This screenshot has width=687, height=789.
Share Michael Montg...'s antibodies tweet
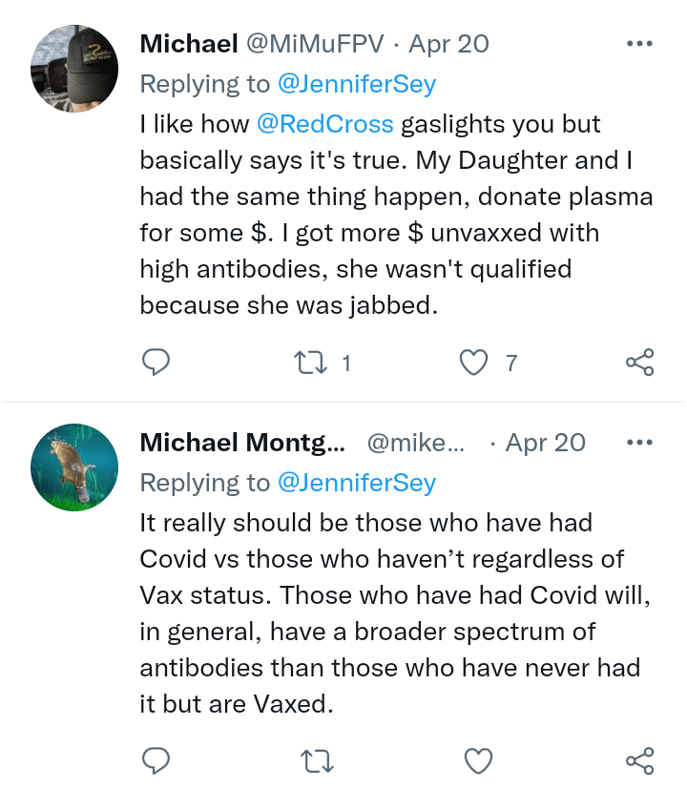tap(639, 760)
